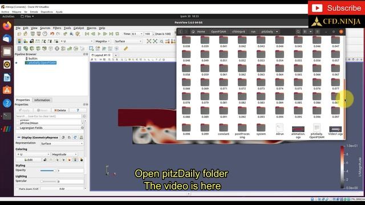This screenshot has width=365, height=205.
Task: Click the Contour filter icon
Action: pos(26,48)
